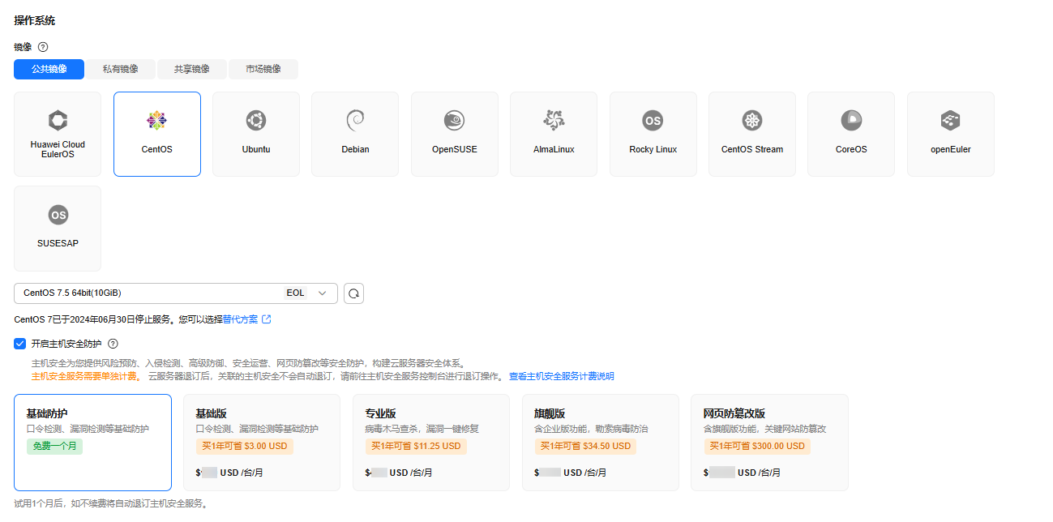This screenshot has width=1053, height=522.
Task: Select the Debian swirl icon
Action: tap(355, 121)
